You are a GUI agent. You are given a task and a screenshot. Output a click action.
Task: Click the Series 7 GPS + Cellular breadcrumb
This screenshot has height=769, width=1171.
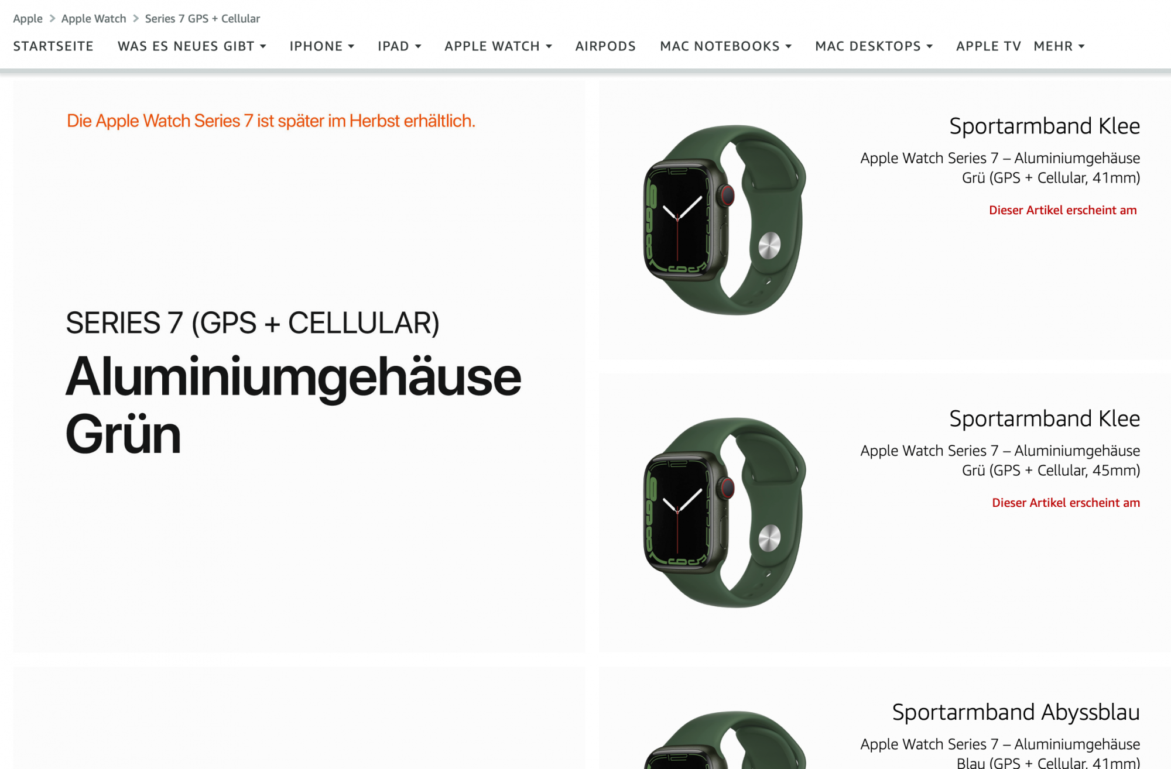(203, 19)
